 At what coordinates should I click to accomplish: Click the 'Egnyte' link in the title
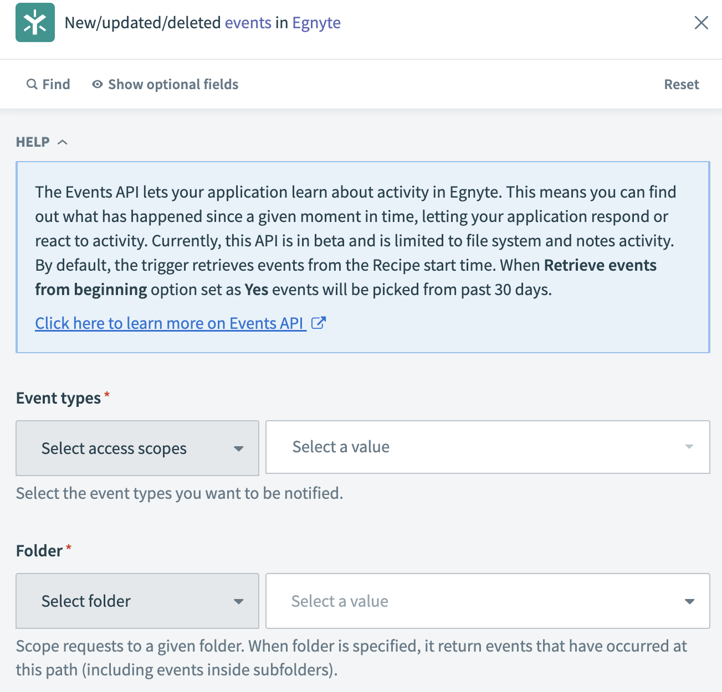[x=316, y=23]
